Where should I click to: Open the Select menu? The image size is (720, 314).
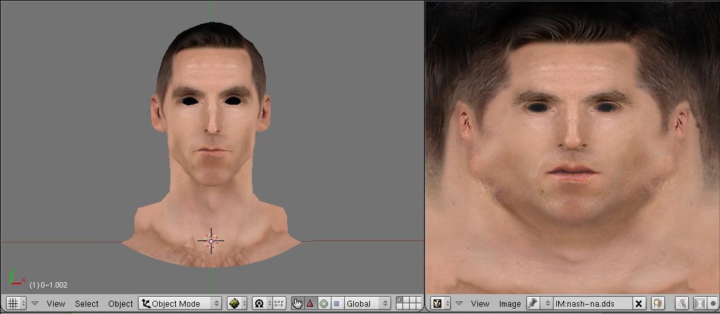[86, 303]
